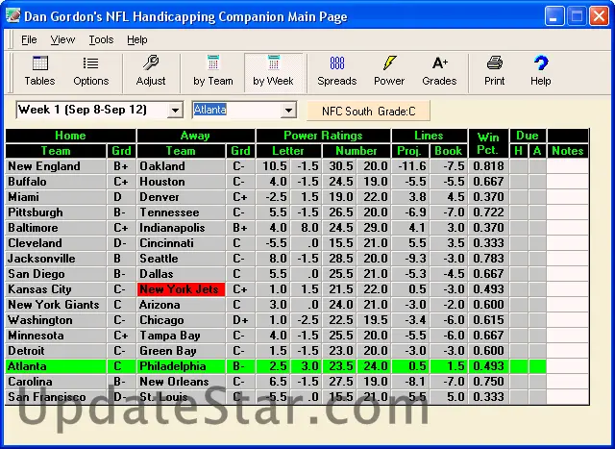615x449 pixels.
Task: Switch to by Team view
Action: 212,70
